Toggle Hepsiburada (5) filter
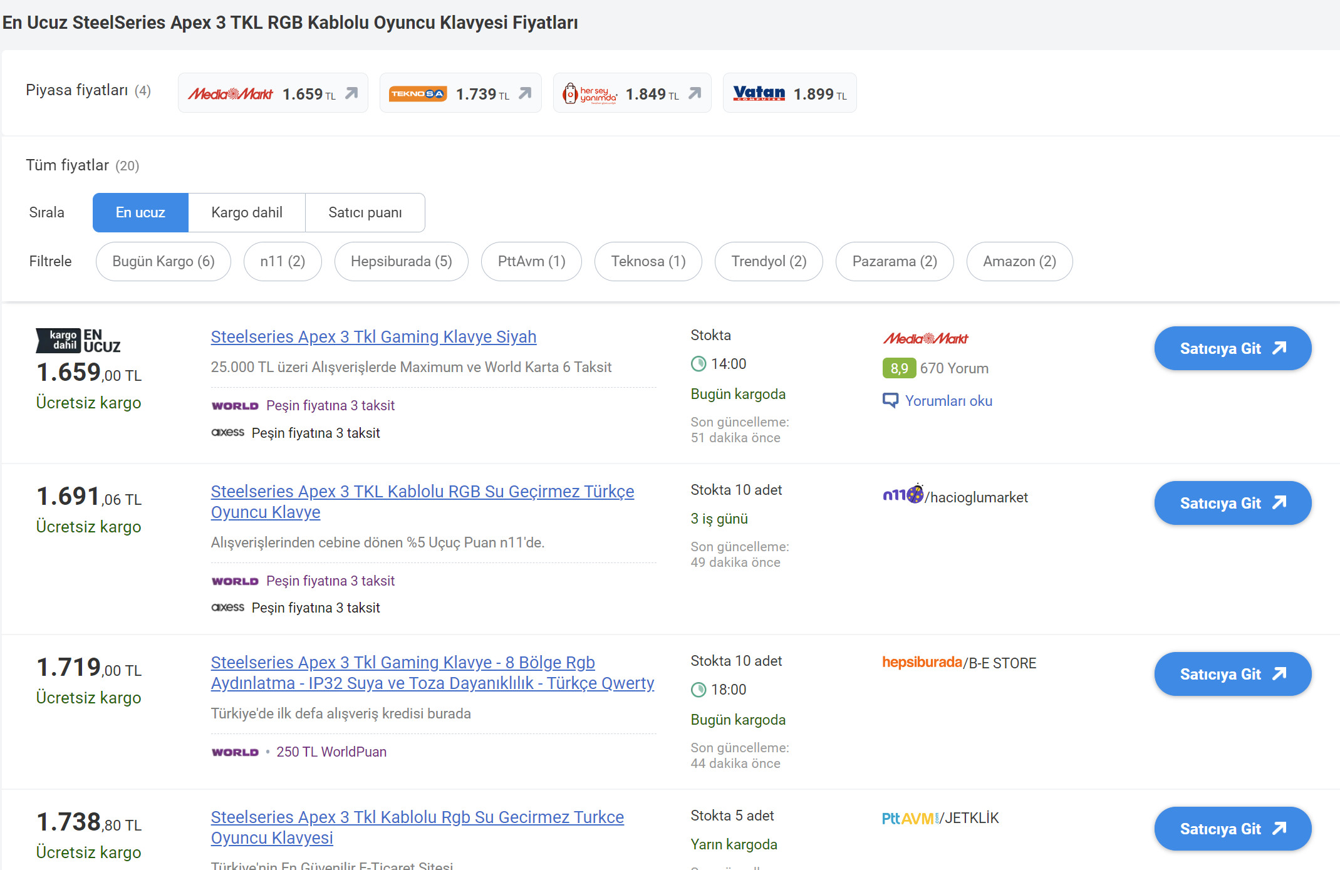 402,261
